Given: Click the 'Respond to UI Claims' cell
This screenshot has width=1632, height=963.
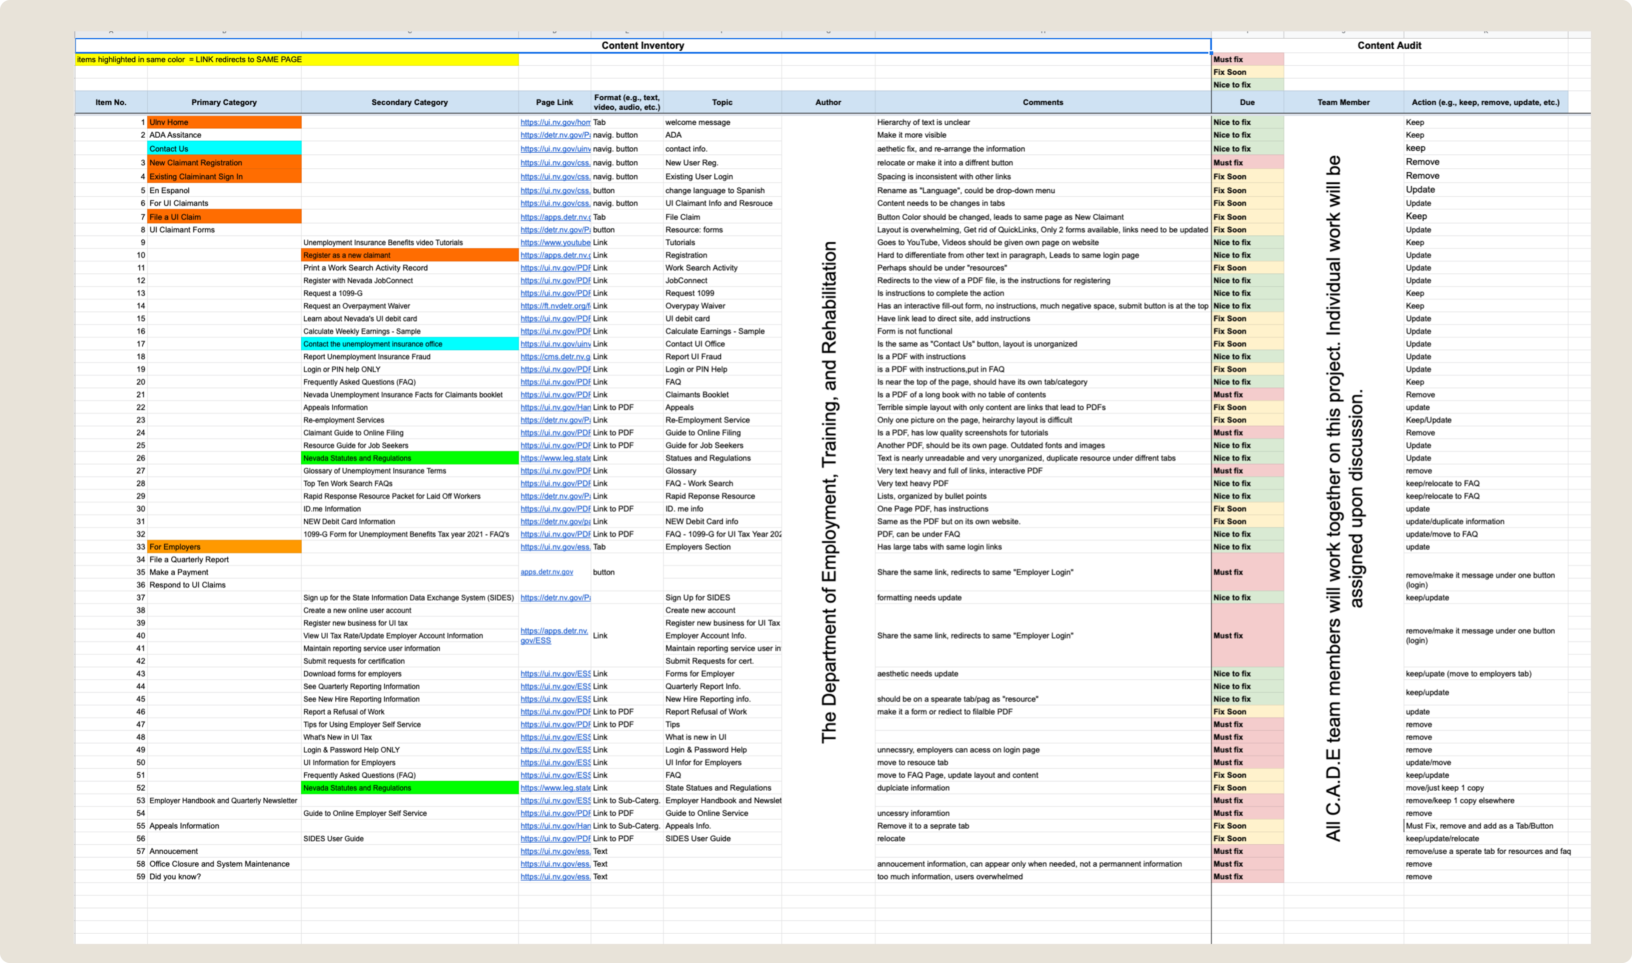Looking at the screenshot, I should 224,585.
